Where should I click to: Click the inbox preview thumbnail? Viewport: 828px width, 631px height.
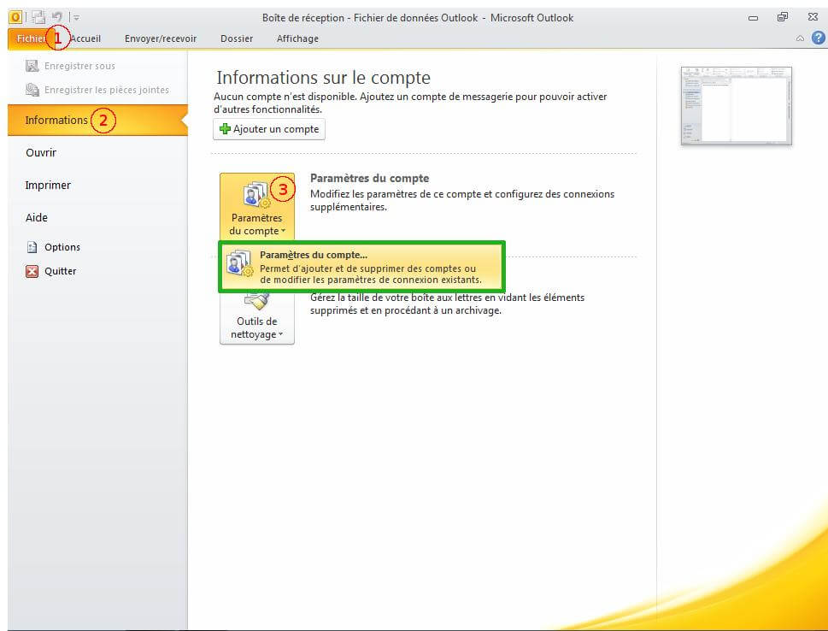[736, 105]
